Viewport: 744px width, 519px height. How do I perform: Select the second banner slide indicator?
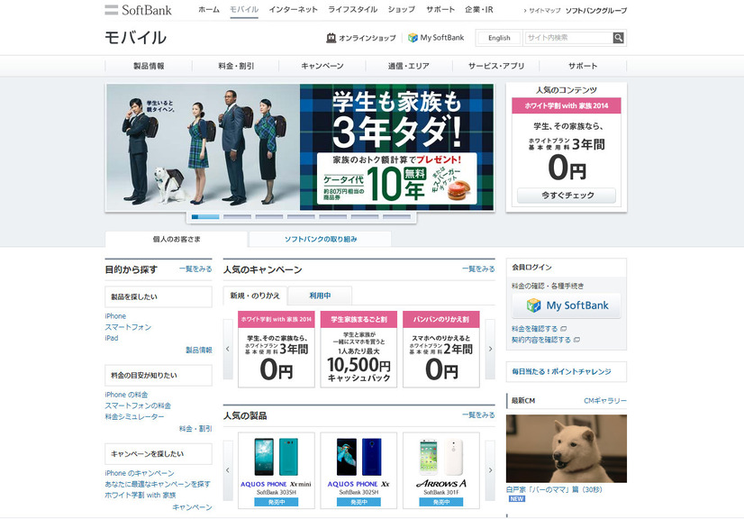point(237,217)
